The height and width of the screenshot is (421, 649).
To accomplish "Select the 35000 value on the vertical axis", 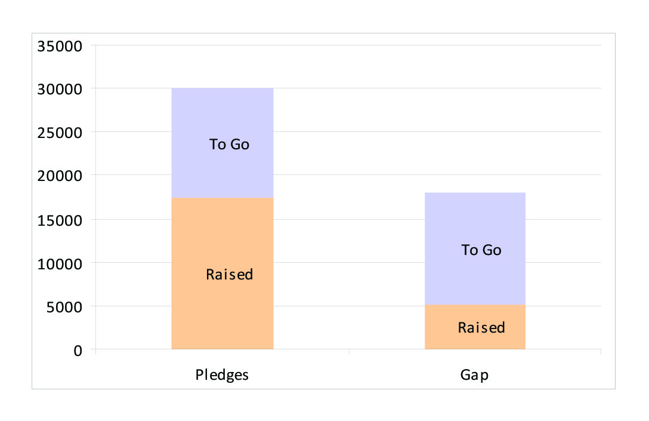I will click(60, 46).
